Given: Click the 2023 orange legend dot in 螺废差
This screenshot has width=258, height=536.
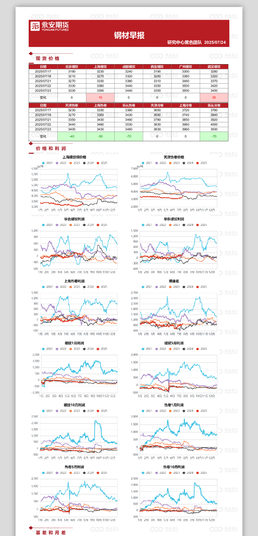Looking at the screenshot, I should [170, 287].
